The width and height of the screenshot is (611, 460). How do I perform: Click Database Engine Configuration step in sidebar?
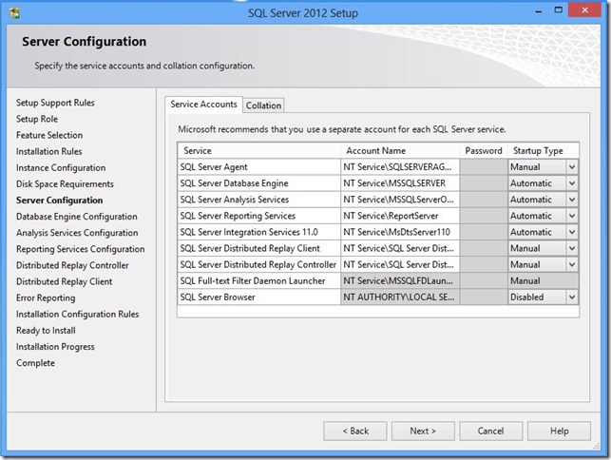click(77, 217)
